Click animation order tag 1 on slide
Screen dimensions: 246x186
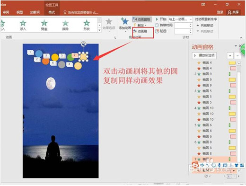coord(30,52)
